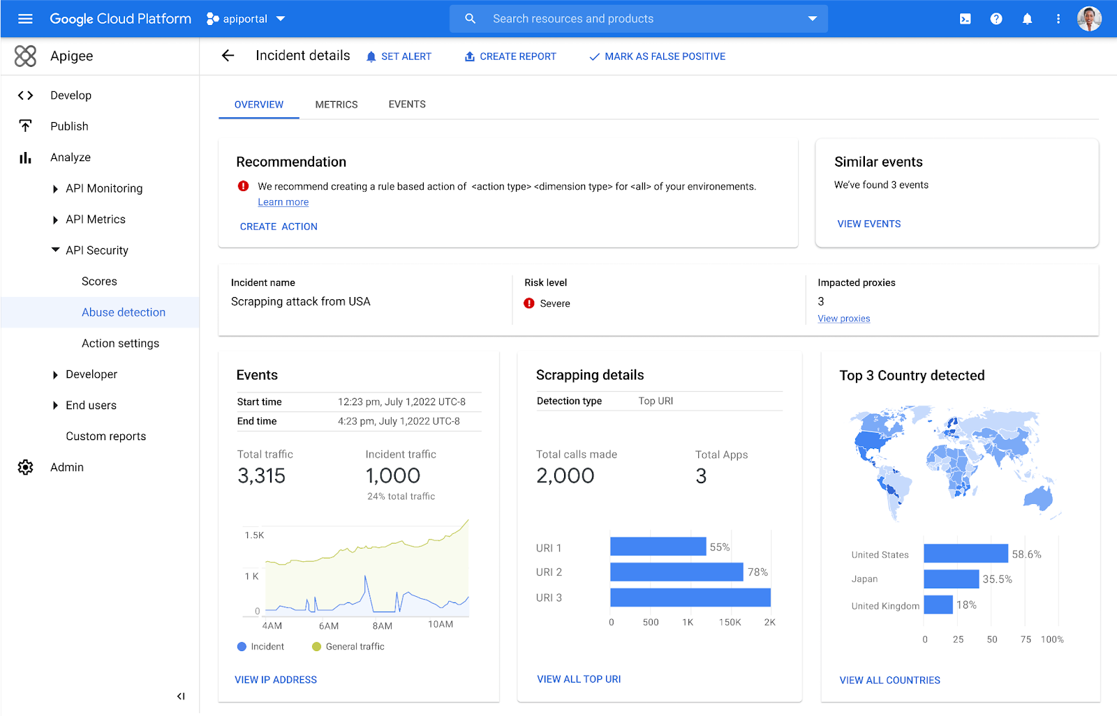
Task: Open the hamburger navigation menu
Action: 25,19
